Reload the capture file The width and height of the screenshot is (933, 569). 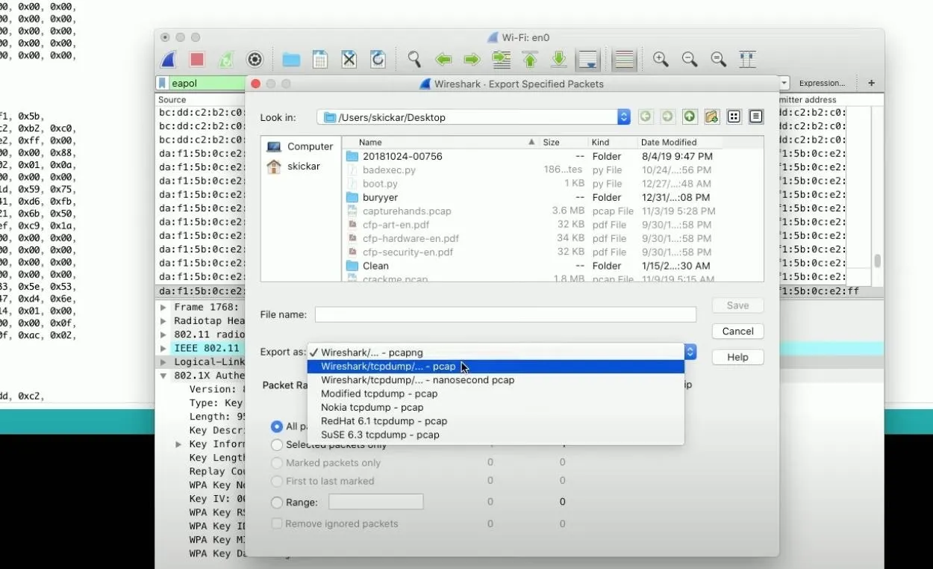(x=378, y=60)
